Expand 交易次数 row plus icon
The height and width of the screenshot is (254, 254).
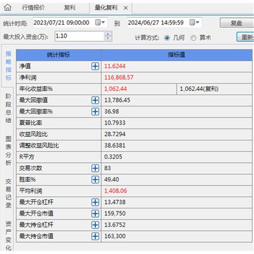(95, 168)
